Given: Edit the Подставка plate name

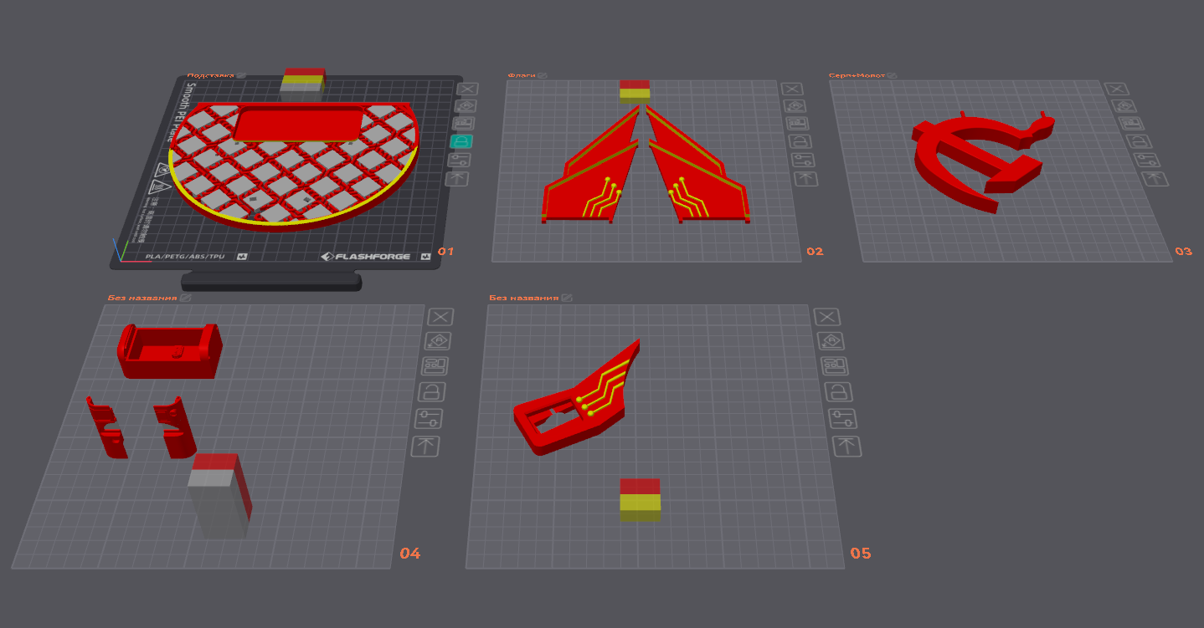Looking at the screenshot, I should click(241, 75).
